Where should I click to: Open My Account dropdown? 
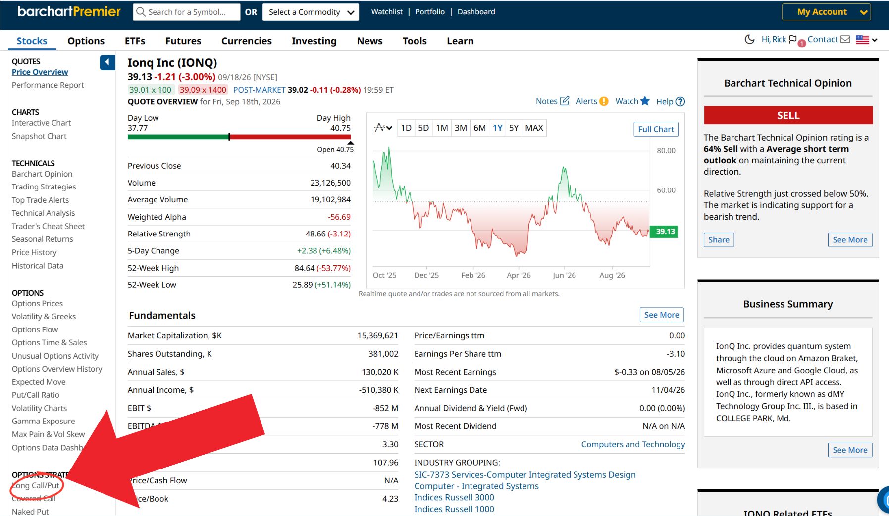(x=826, y=12)
